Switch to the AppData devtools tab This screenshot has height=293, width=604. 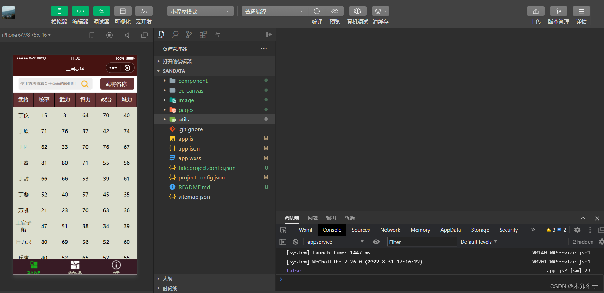451,230
